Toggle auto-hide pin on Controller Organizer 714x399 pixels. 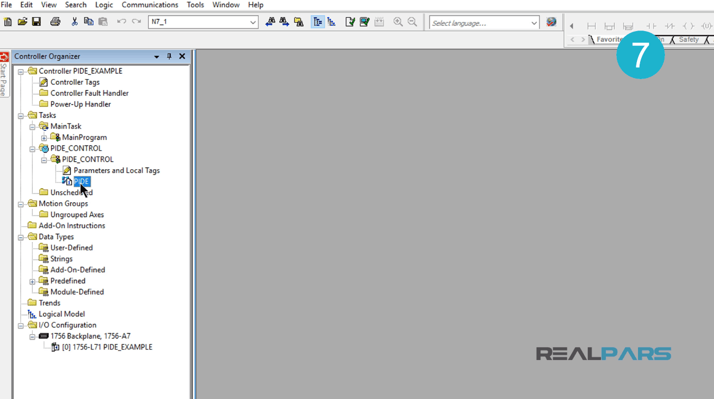[x=169, y=56]
